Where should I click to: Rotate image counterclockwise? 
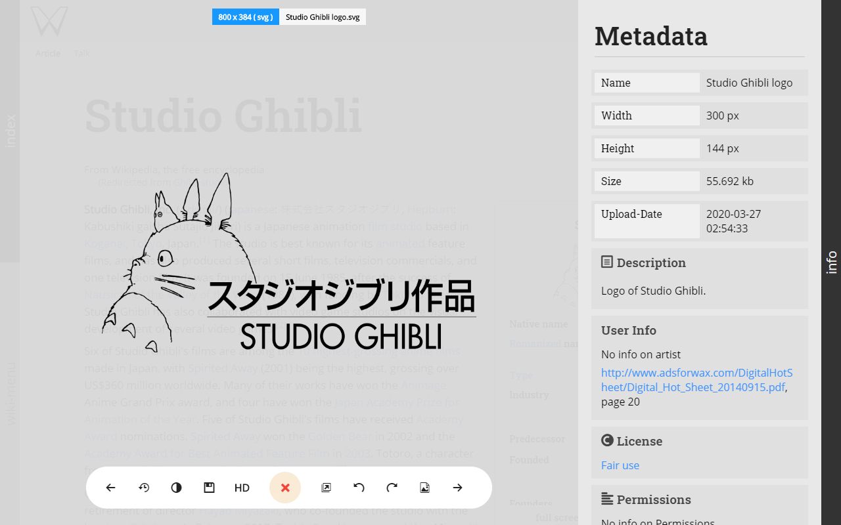(x=359, y=488)
